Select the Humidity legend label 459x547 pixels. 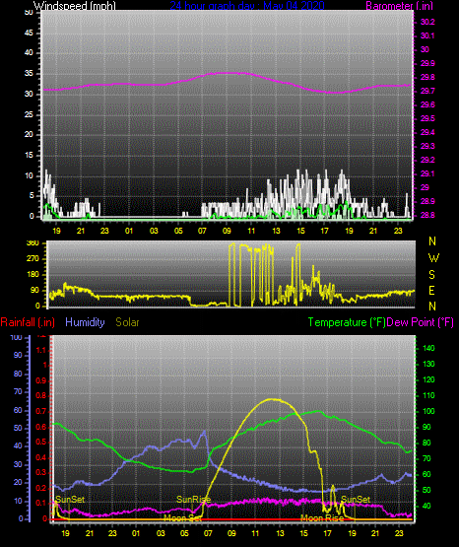point(85,322)
